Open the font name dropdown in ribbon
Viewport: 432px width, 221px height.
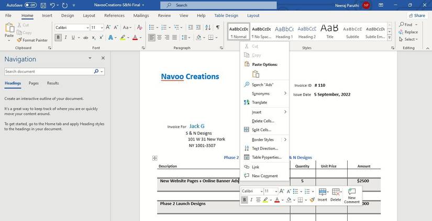87,28
